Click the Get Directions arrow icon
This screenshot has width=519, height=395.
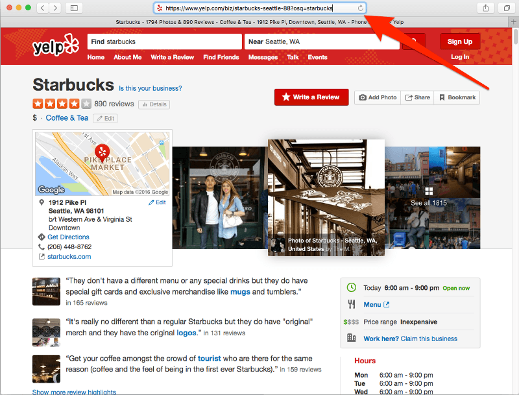[x=41, y=237]
